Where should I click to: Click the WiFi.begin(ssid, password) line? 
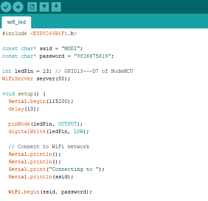click(50, 192)
